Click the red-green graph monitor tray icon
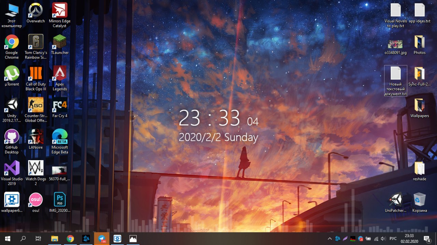 [353, 239]
